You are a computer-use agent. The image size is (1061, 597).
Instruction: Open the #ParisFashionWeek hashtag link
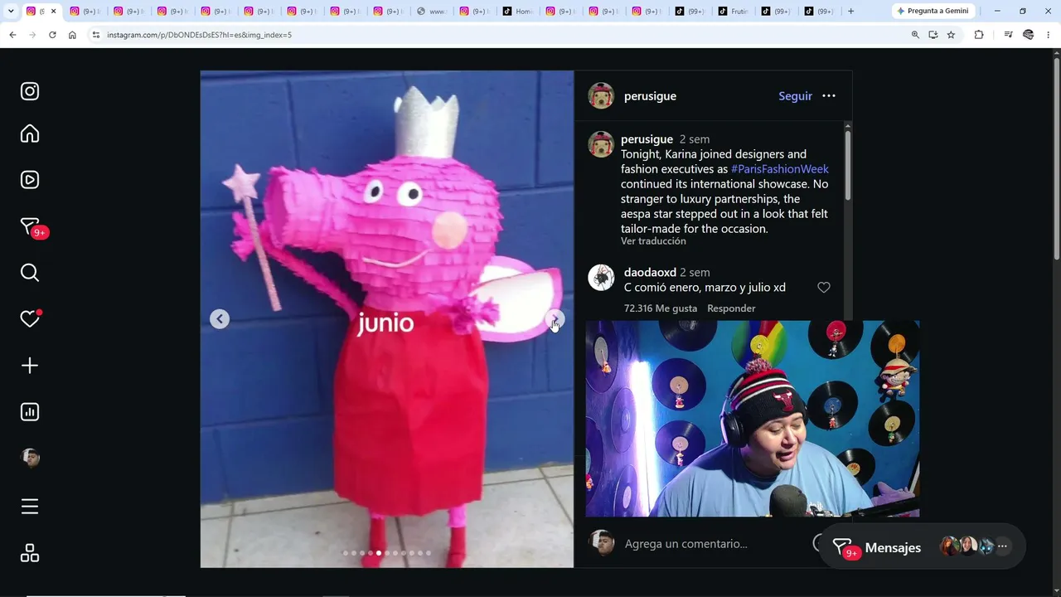pyautogui.click(x=780, y=169)
